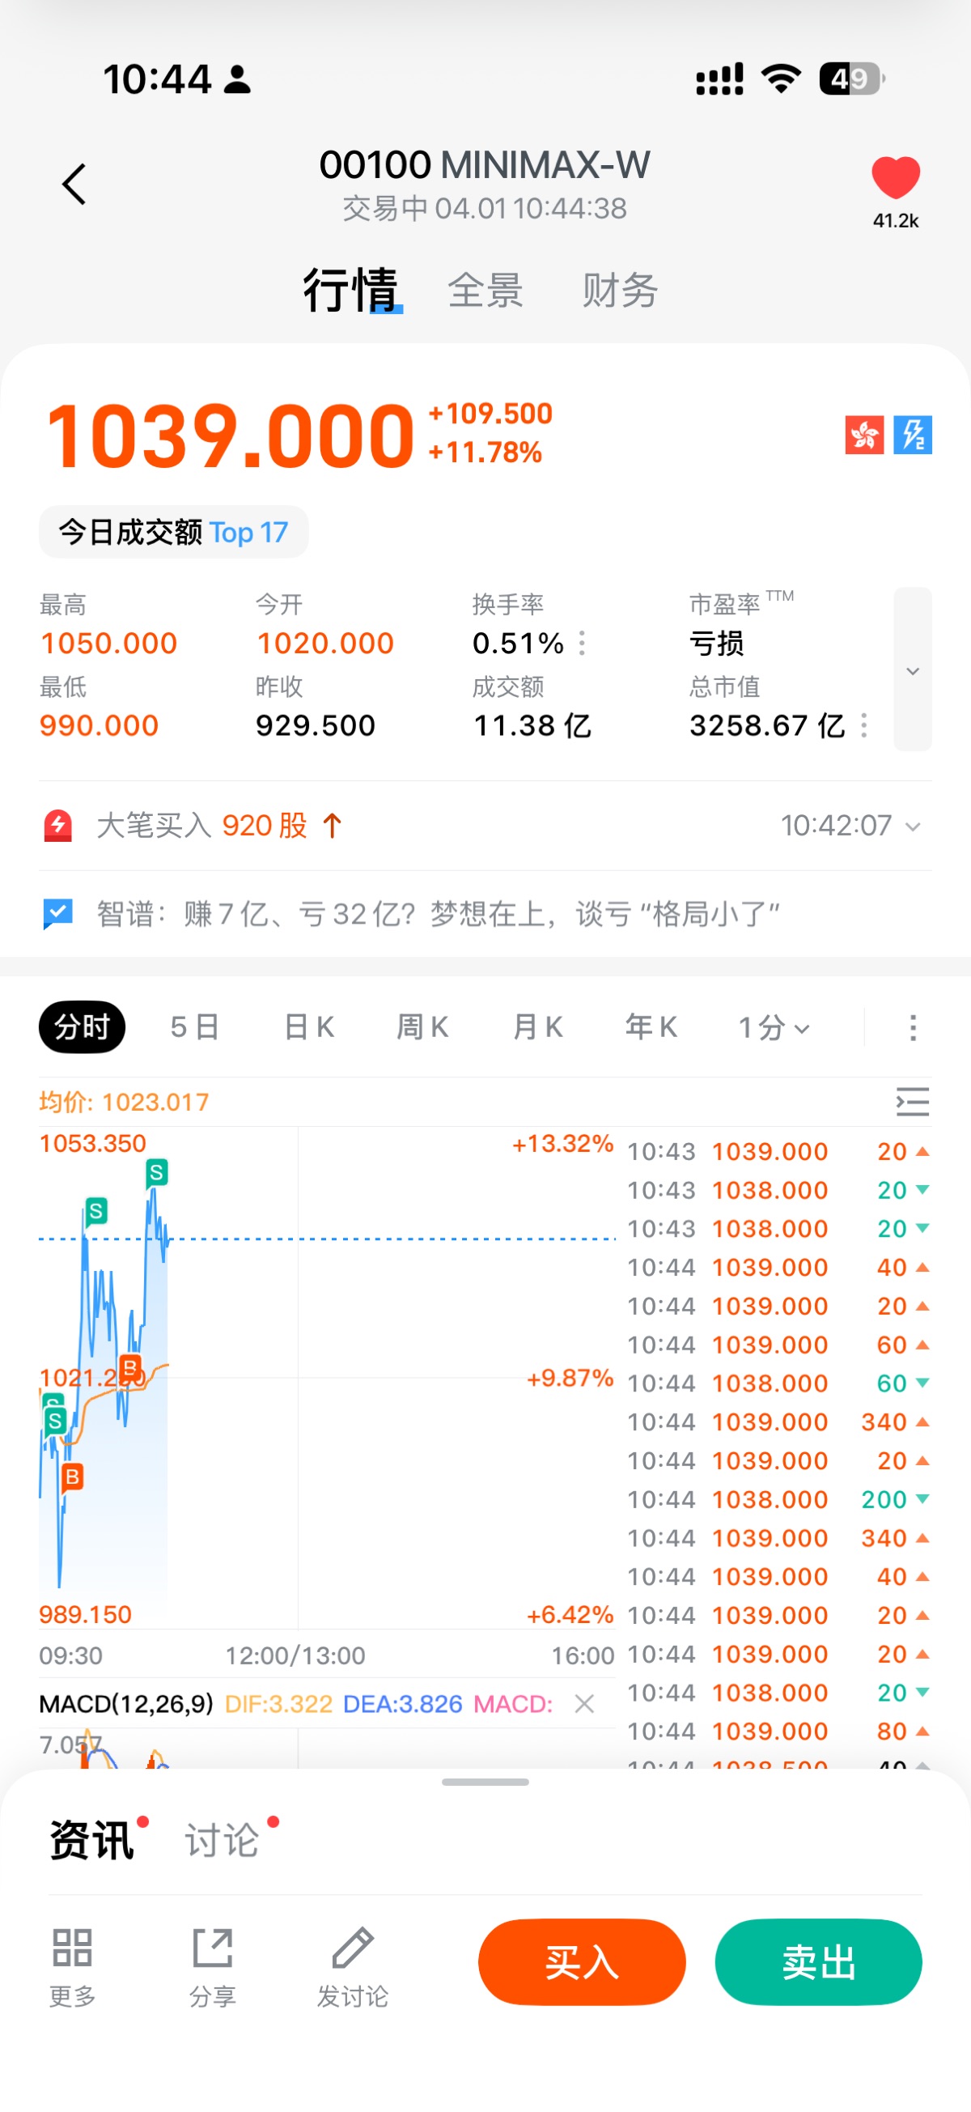Tap the 今日成交额 Top 17 badge

coord(174,533)
